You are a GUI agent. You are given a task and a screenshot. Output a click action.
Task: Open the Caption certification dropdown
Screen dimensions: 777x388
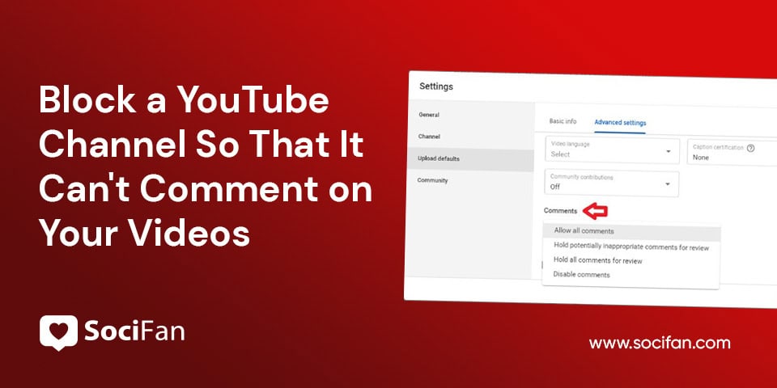(x=732, y=153)
